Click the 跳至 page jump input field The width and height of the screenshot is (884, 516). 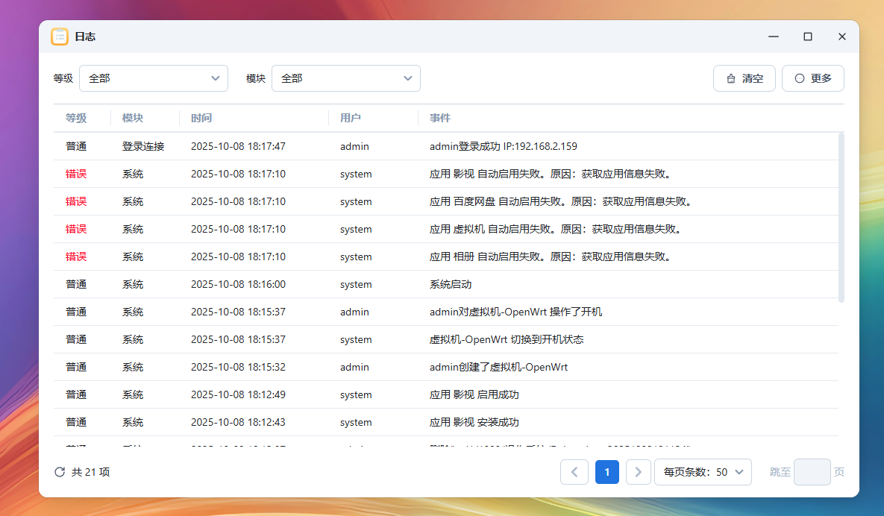coord(812,472)
